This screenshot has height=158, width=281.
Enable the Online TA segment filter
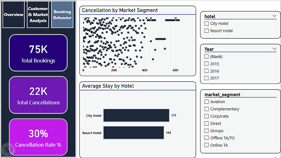click(207, 145)
